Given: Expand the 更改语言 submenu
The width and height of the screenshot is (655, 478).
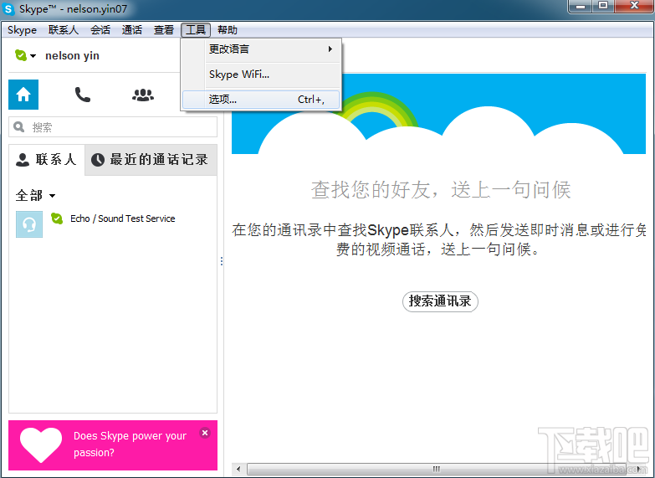Looking at the screenshot, I should [x=262, y=49].
